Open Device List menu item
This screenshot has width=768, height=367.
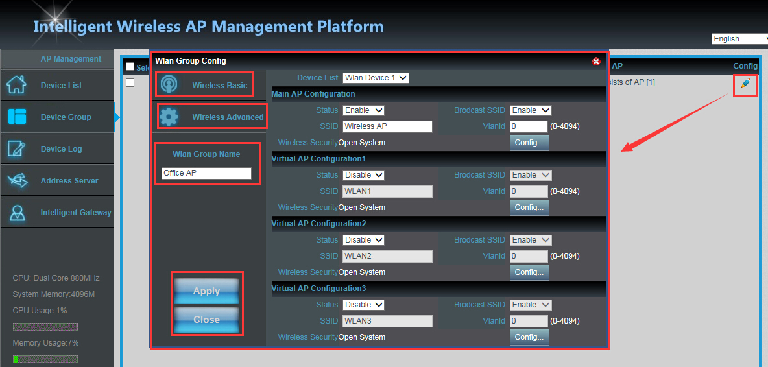point(57,85)
